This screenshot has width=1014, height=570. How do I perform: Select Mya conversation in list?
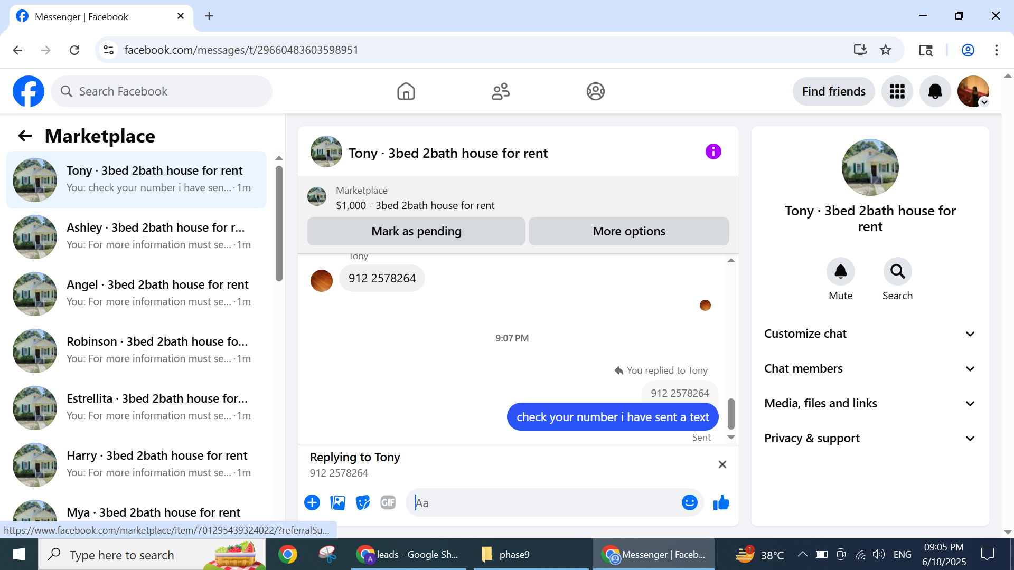(136, 511)
